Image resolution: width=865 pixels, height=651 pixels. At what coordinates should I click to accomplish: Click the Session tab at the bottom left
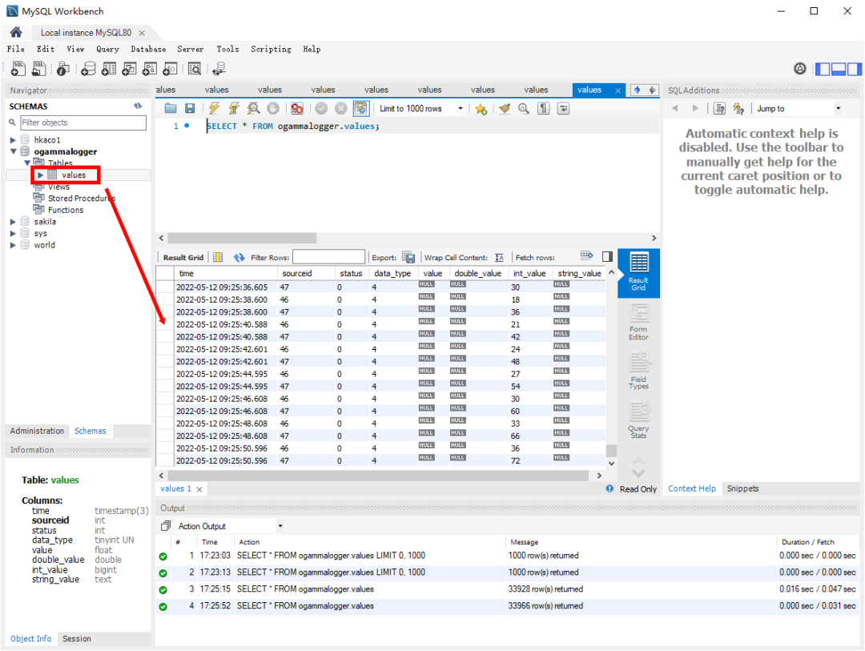[x=77, y=639]
